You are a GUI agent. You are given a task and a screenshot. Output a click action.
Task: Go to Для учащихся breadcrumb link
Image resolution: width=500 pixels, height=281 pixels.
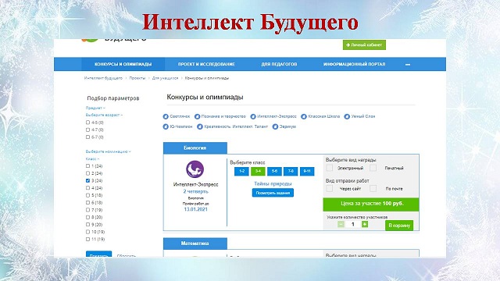click(165, 78)
